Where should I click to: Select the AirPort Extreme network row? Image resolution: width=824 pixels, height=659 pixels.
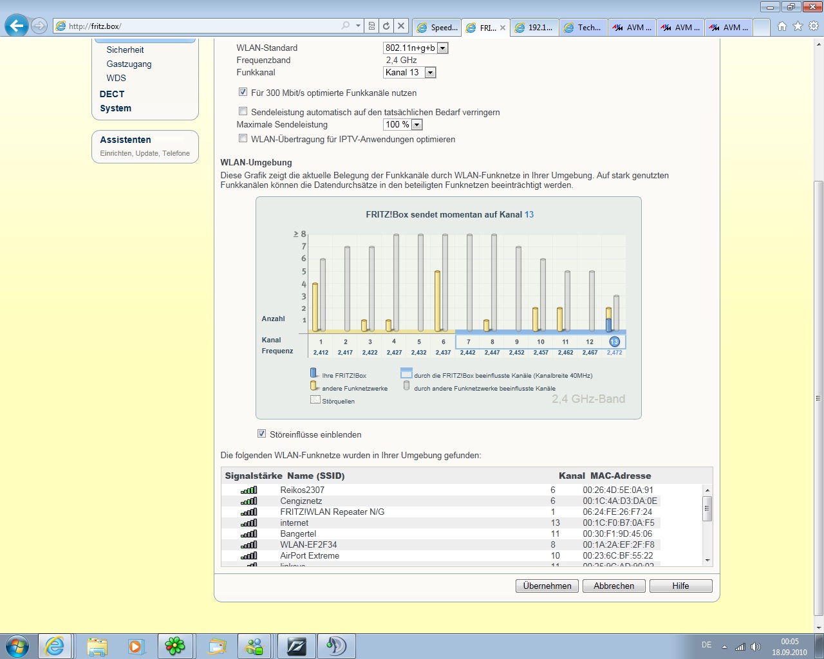point(441,555)
